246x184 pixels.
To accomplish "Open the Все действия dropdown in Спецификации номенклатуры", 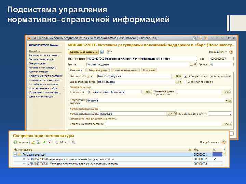I will 209,142.
